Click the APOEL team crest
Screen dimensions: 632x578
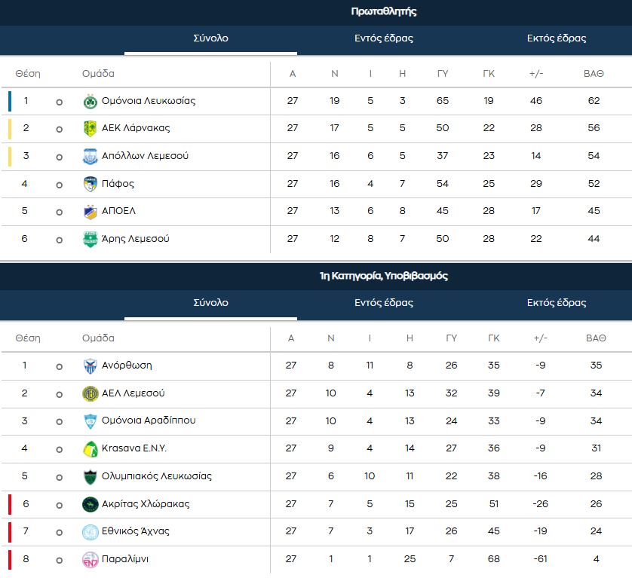point(90,212)
